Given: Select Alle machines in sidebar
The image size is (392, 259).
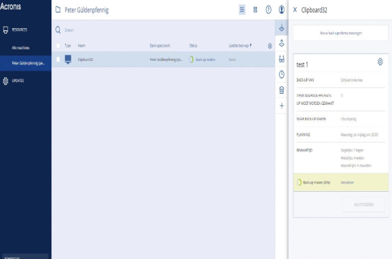Looking at the screenshot, I should click(x=21, y=47).
